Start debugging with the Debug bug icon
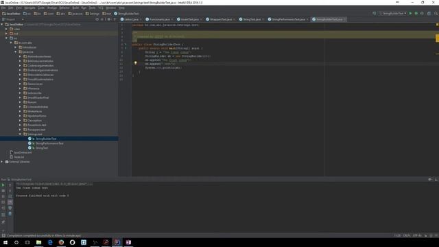The width and height of the screenshot is (439, 247). pos(416,14)
